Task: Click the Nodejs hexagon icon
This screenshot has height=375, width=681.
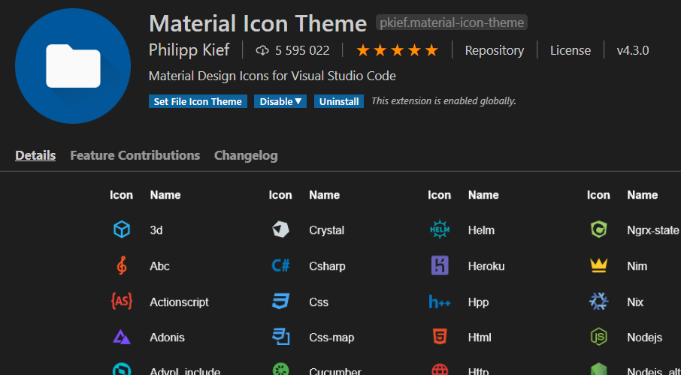Action: pos(598,337)
